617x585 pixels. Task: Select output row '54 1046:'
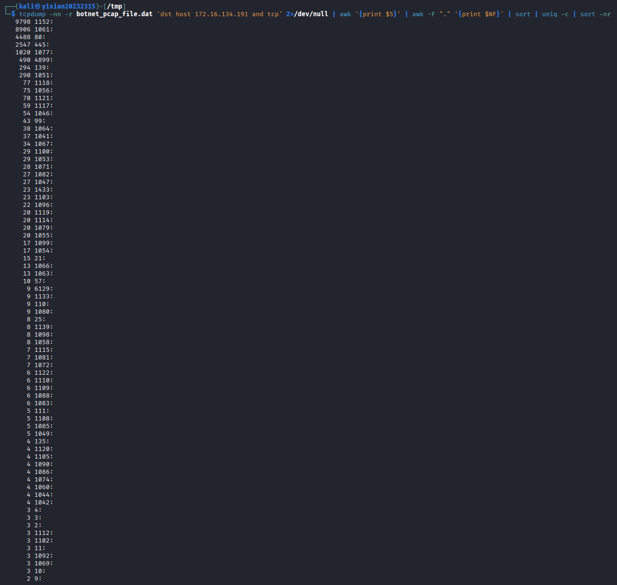click(38, 113)
